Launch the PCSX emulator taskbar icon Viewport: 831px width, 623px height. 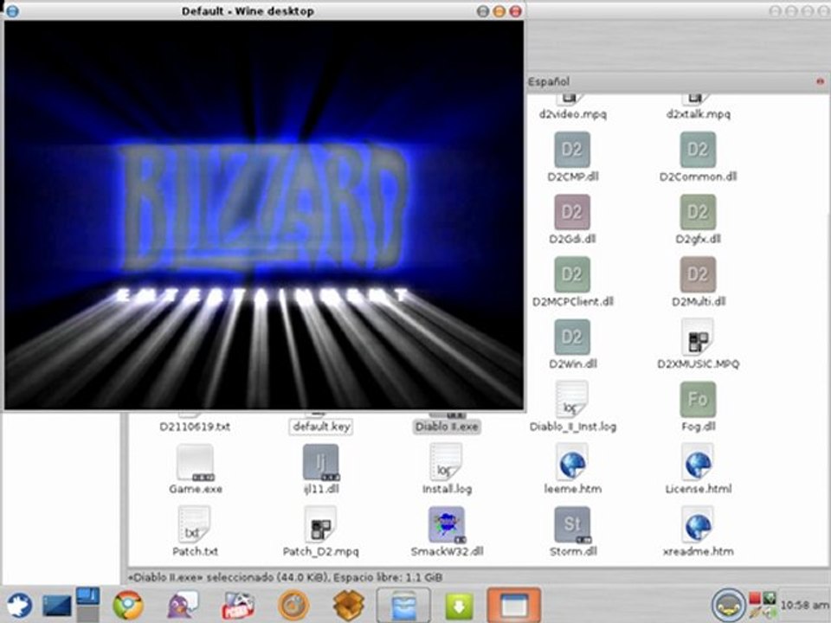238,605
